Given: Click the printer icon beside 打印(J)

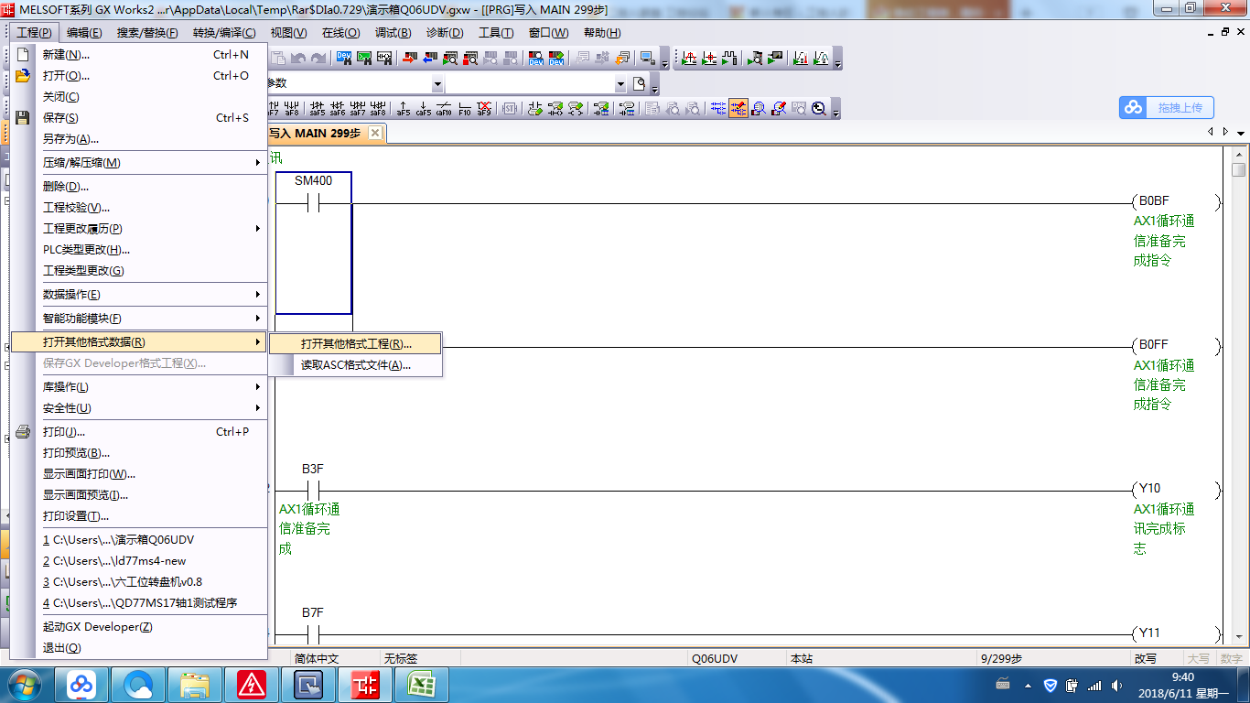Looking at the screenshot, I should coord(24,432).
